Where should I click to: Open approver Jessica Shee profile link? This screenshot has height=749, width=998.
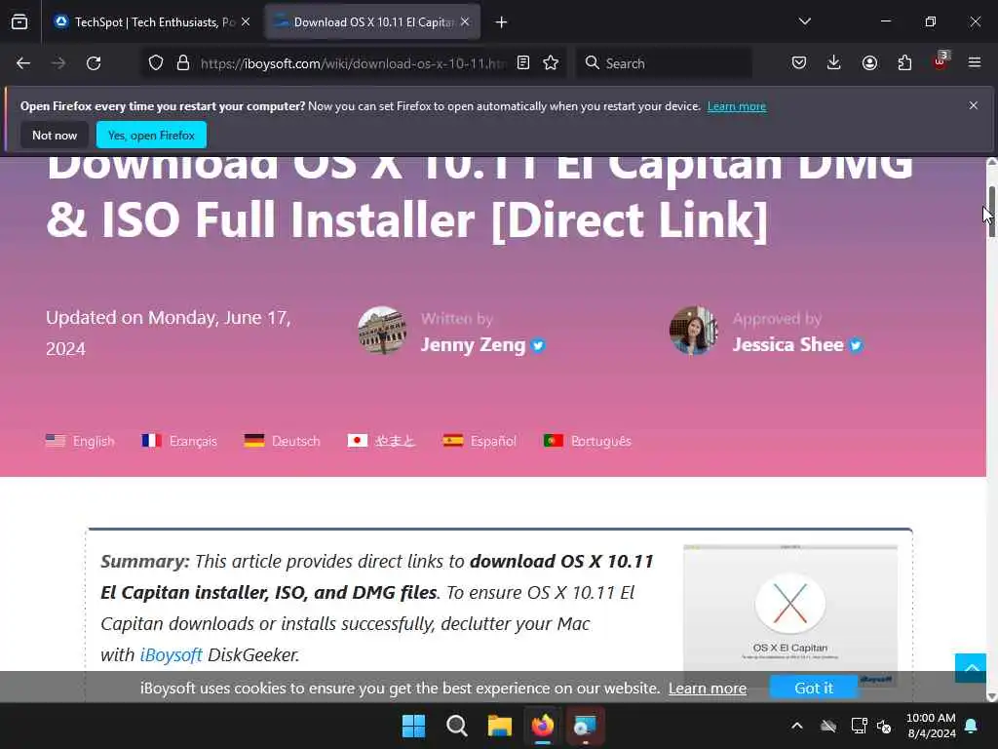click(787, 344)
